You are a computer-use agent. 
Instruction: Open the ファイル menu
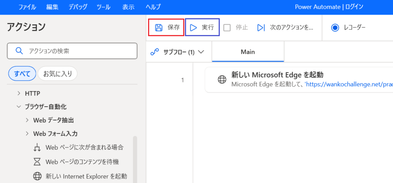click(27, 7)
